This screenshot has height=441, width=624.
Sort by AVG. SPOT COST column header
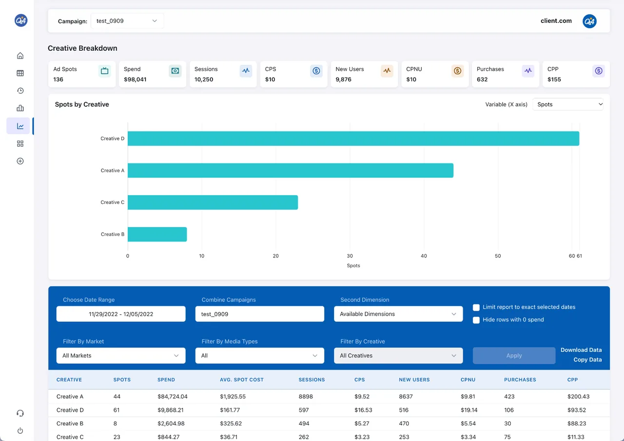point(242,380)
